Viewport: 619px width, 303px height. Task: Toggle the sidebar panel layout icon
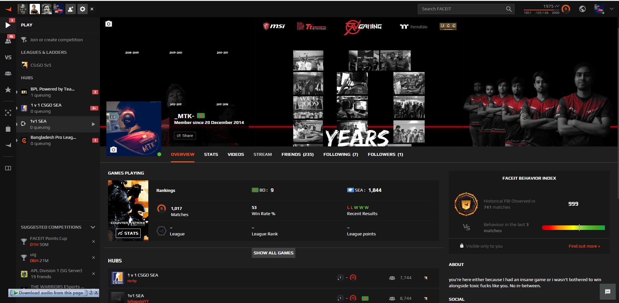click(8, 168)
